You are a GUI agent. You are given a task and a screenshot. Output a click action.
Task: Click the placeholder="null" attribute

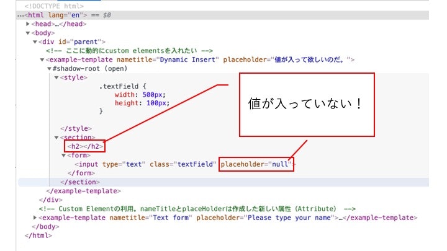[256, 164]
